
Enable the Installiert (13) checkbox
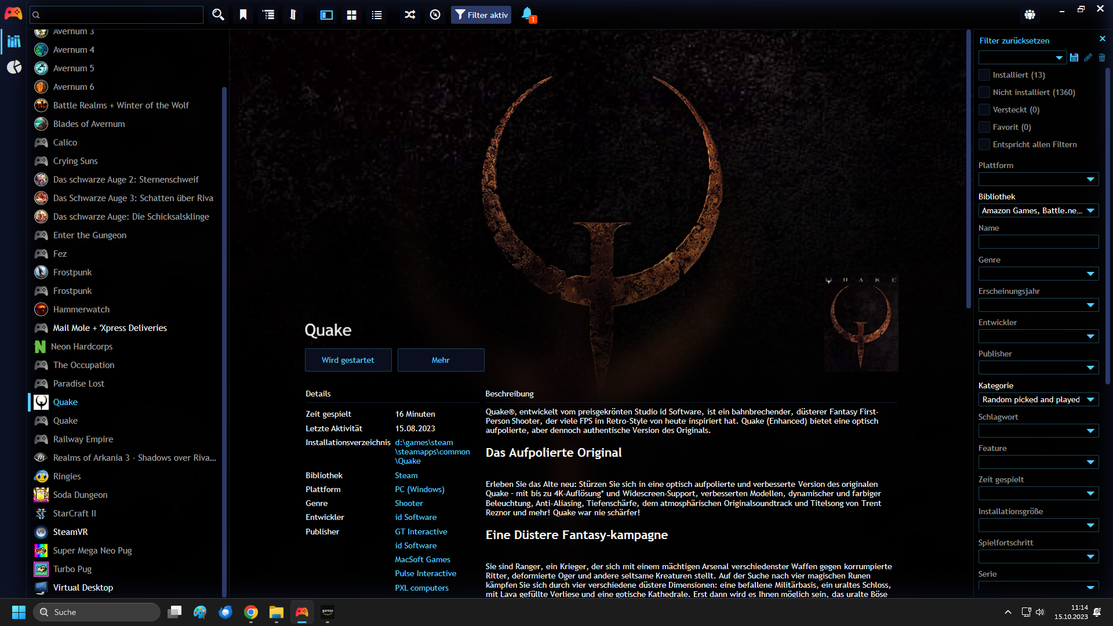tap(984, 75)
